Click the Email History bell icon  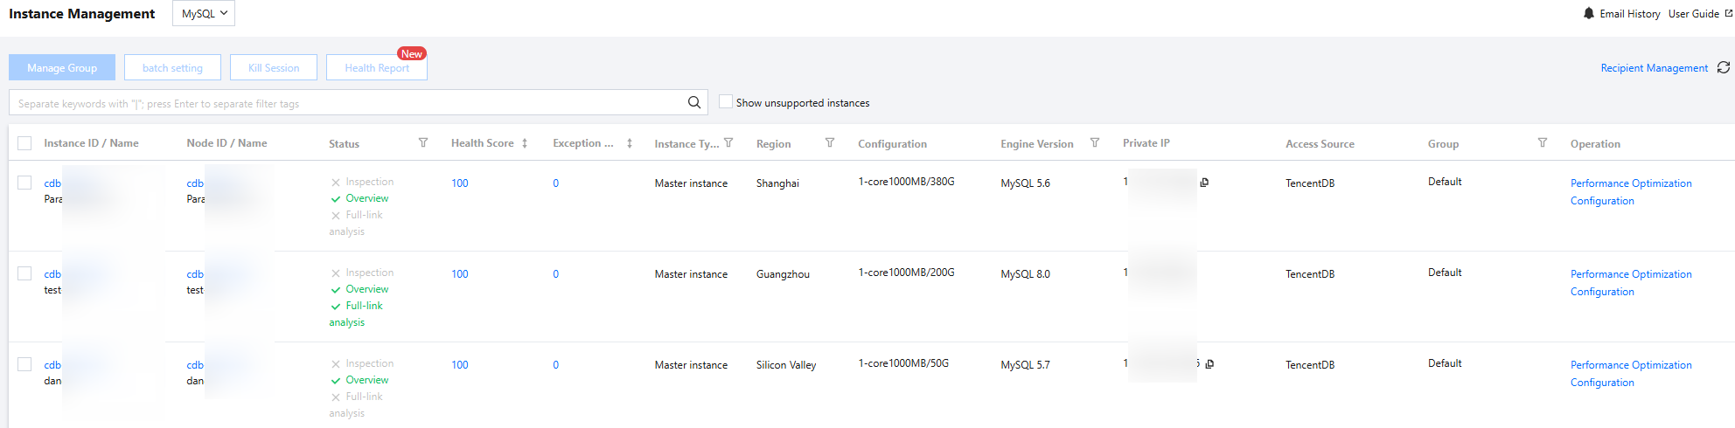tap(1589, 13)
